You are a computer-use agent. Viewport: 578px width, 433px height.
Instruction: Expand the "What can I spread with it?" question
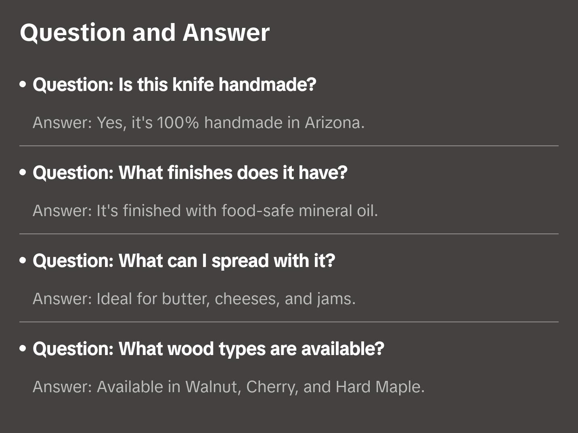(184, 261)
